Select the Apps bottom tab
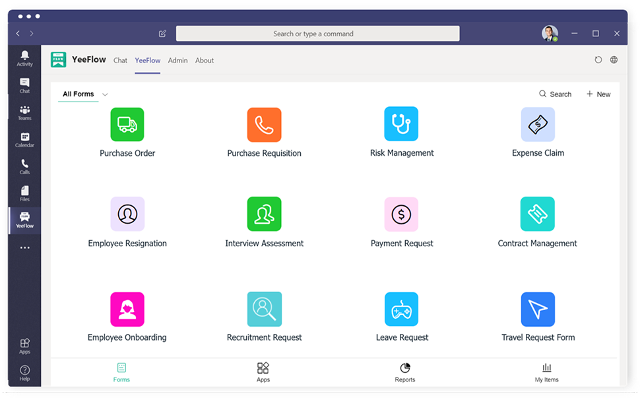Image resolution: width=640 pixels, height=398 pixels. point(263,372)
